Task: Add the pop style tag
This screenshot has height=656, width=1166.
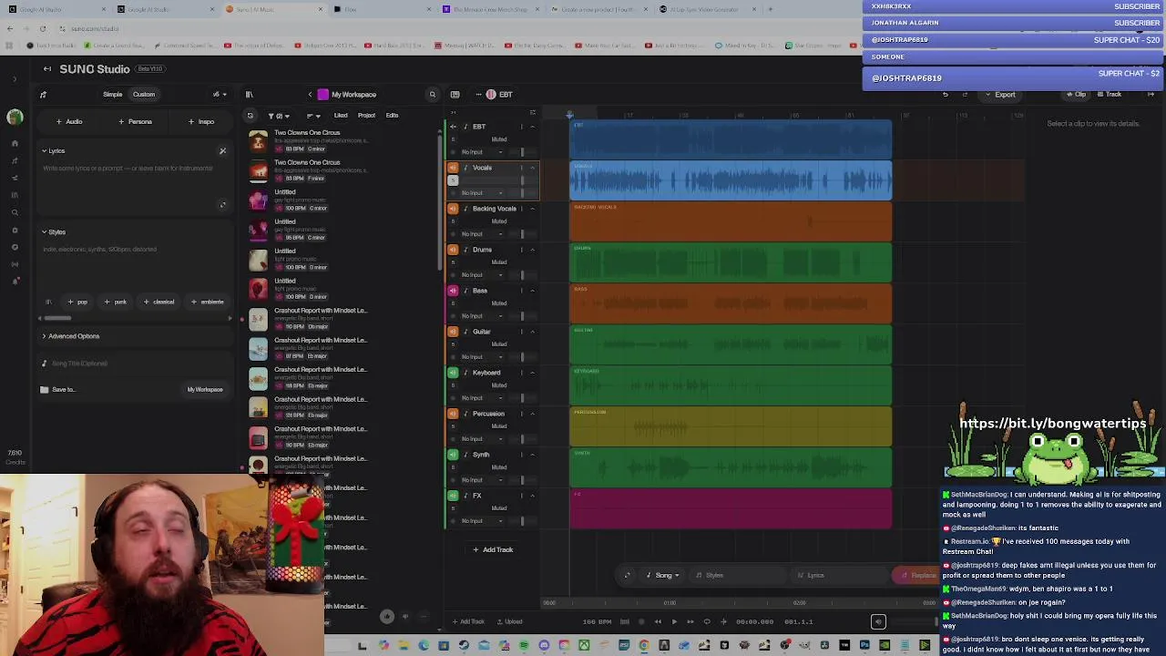Action: (77, 302)
